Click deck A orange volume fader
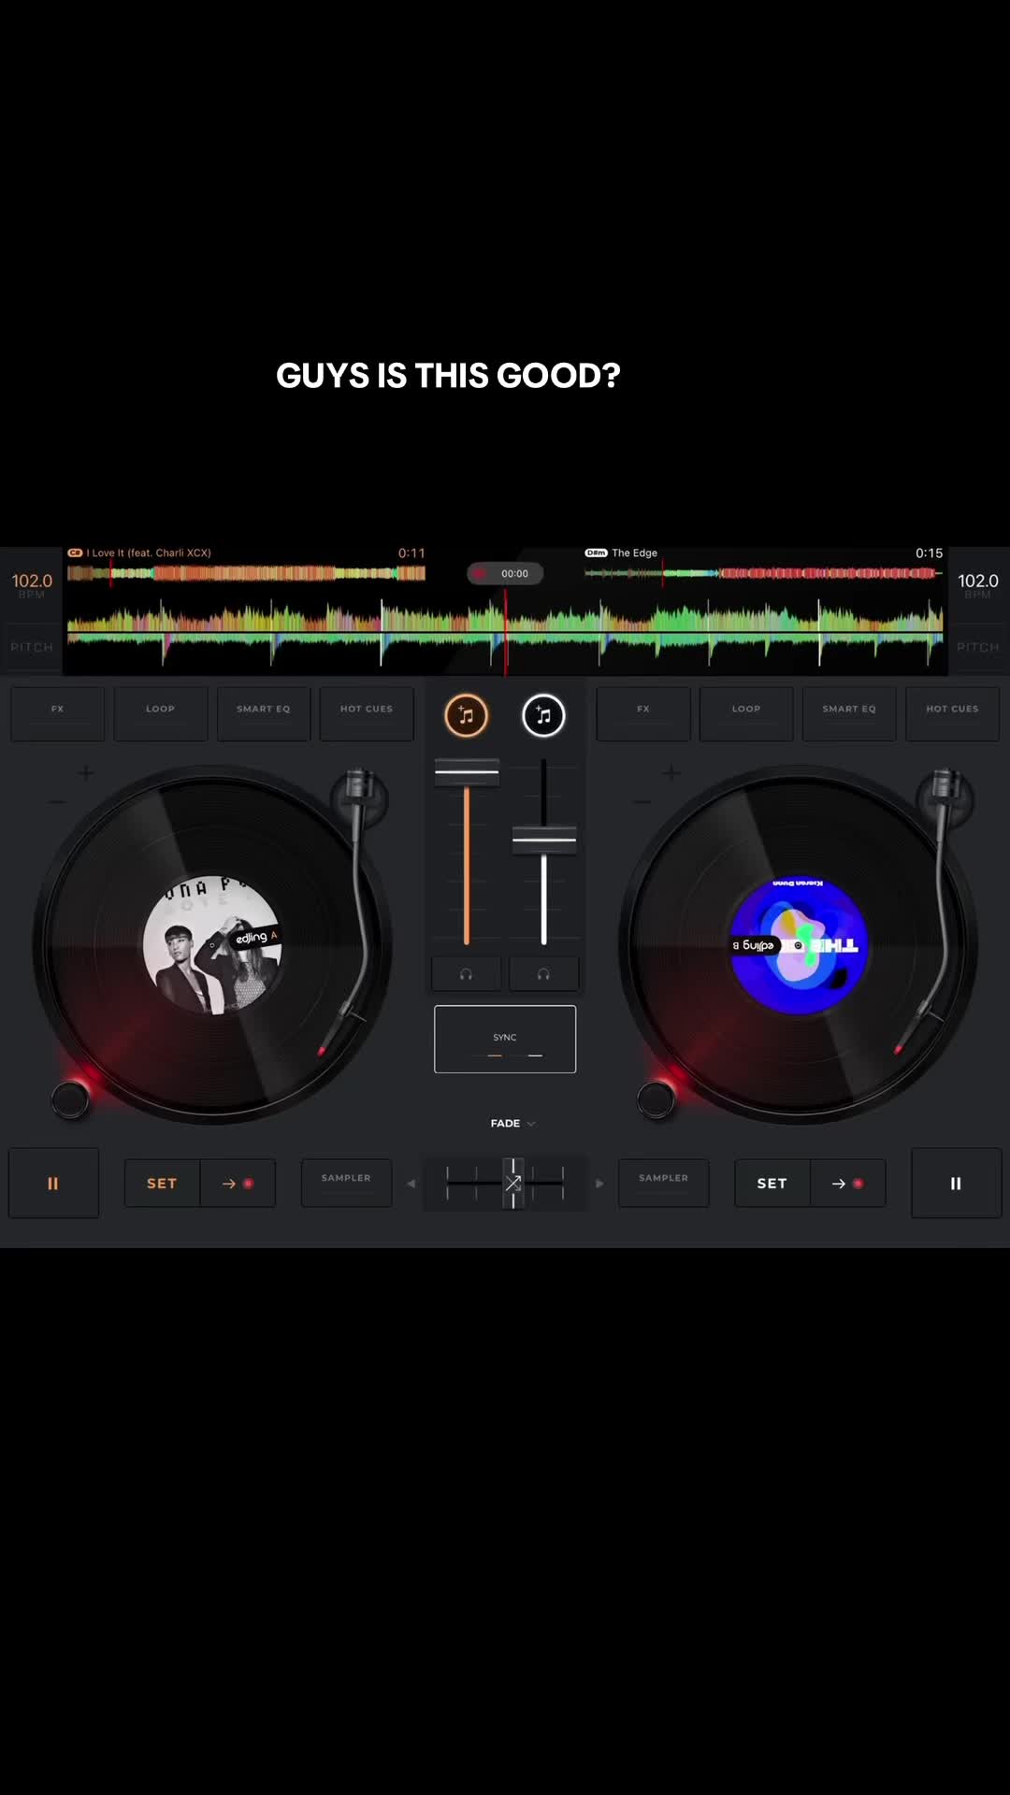Image resolution: width=1010 pixels, height=1795 pixels. pos(467,773)
